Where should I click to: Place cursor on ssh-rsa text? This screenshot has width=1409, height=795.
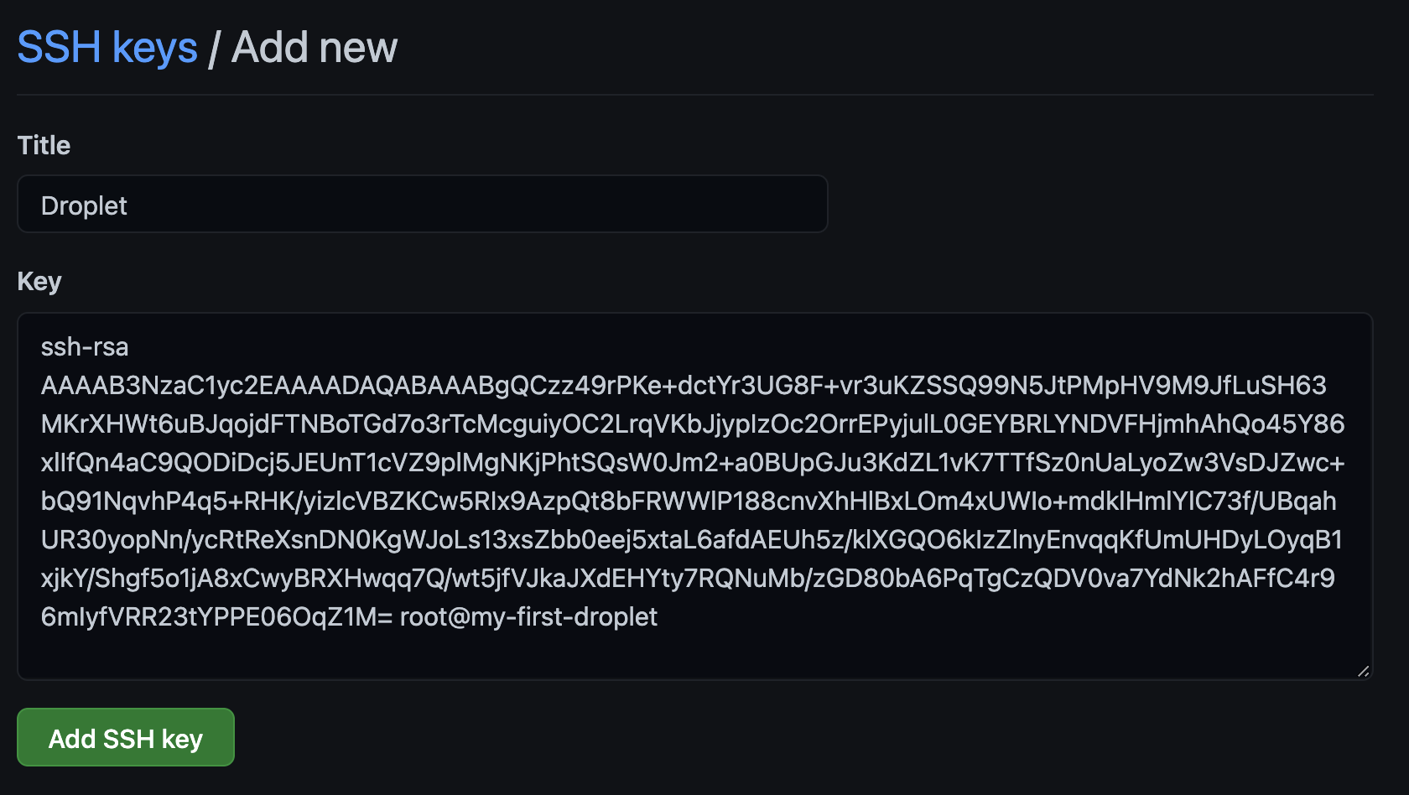[85, 346]
